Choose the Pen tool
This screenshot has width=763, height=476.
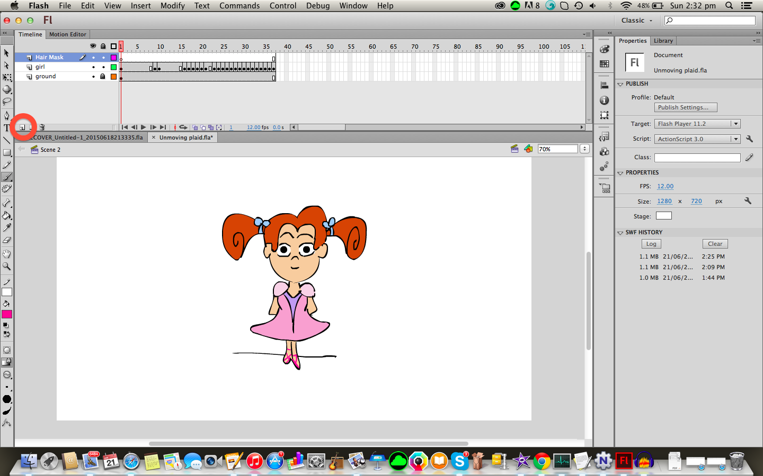pyautogui.click(x=7, y=115)
